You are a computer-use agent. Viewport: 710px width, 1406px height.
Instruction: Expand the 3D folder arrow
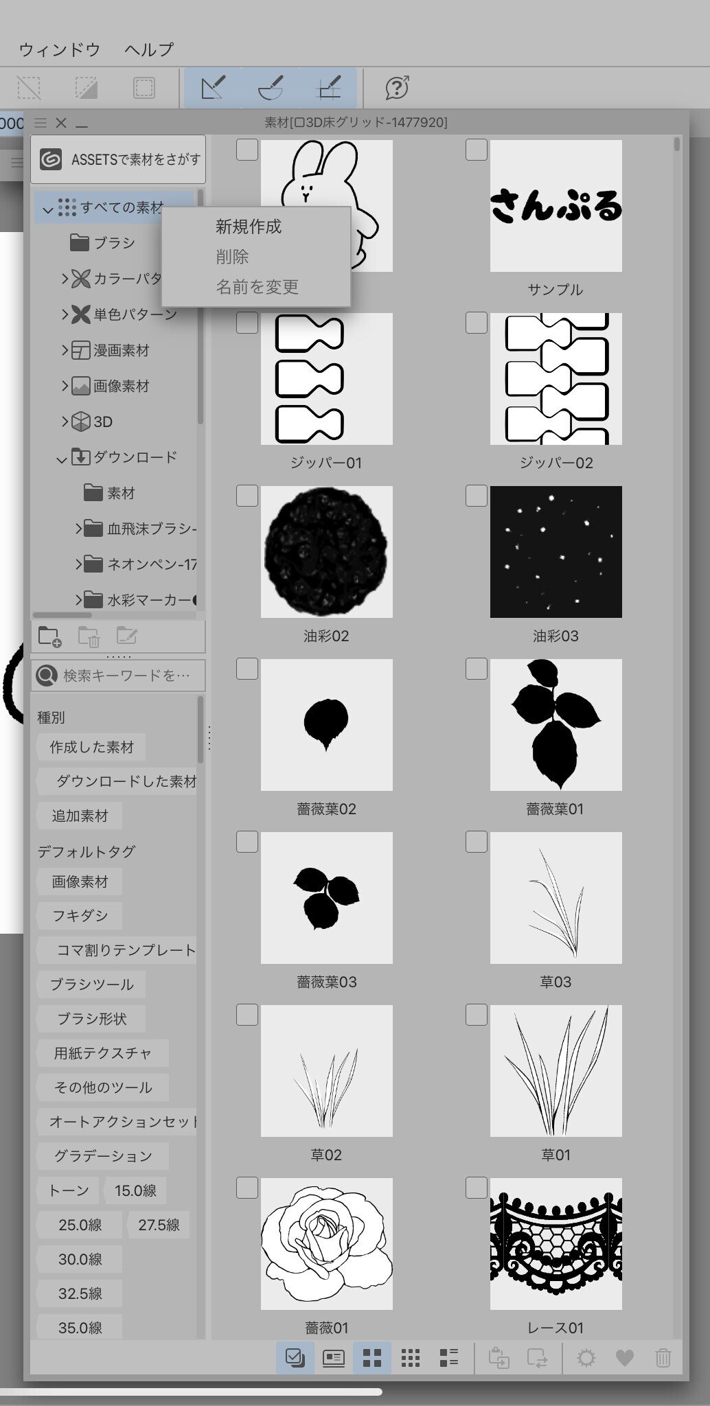point(65,421)
